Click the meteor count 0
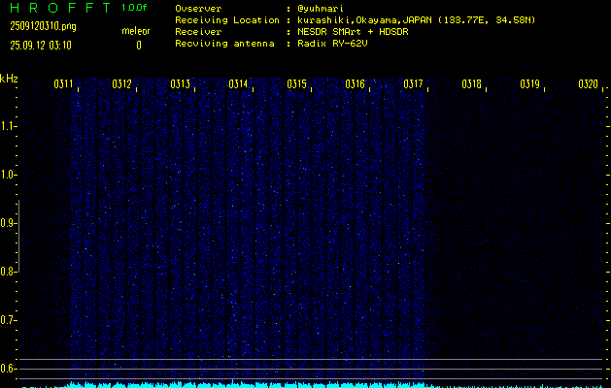Viewport: 611px width, 388px height. coord(139,46)
